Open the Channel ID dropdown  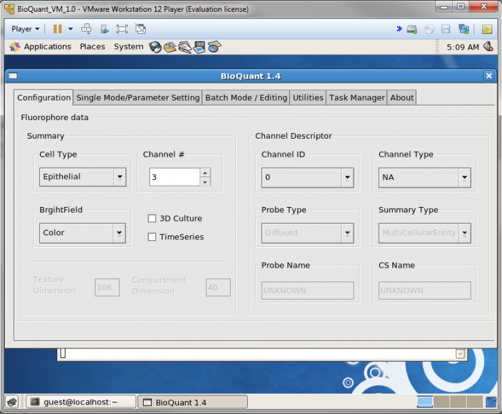(x=307, y=177)
